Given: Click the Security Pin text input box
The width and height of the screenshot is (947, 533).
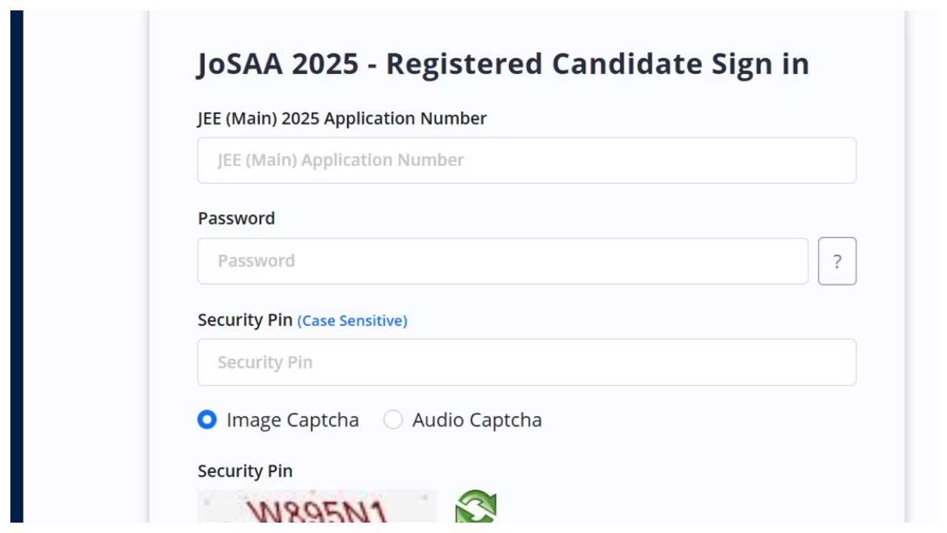Looking at the screenshot, I should coord(527,363).
